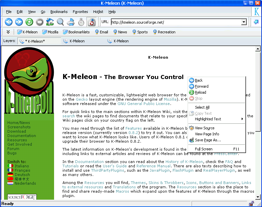Click the Forward arrow toolbar button
Viewport: 262px width, 207px height.
point(19,22)
